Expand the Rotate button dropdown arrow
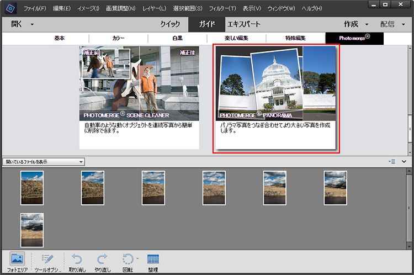The image size is (414, 275). (x=137, y=258)
